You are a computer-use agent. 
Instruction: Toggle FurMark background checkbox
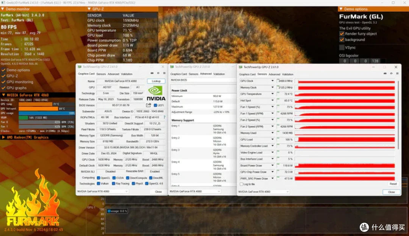pyautogui.click(x=342, y=40)
